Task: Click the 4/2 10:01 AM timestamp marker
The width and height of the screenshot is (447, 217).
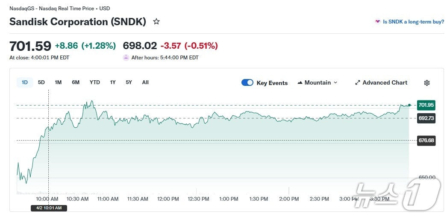Action: [49, 208]
